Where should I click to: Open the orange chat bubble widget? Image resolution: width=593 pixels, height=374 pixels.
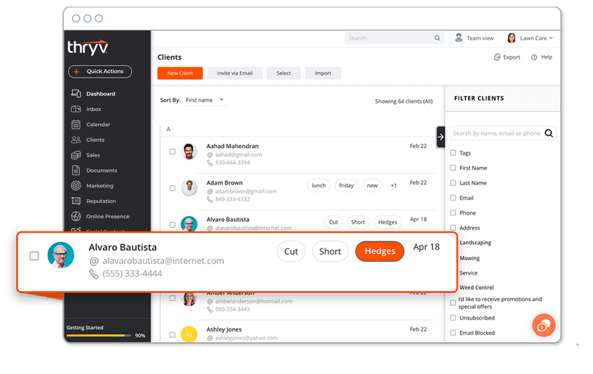pyautogui.click(x=544, y=325)
